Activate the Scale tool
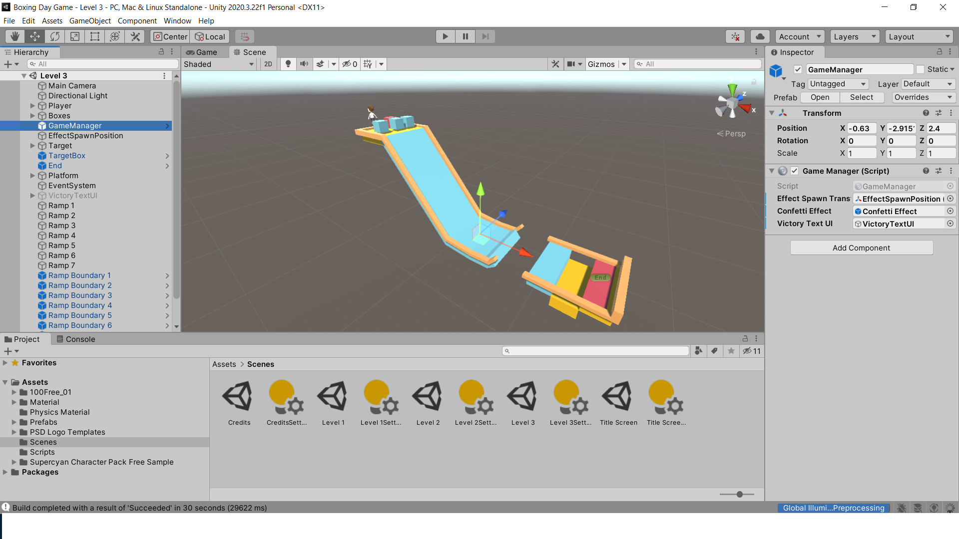The image size is (959, 539). (74, 36)
